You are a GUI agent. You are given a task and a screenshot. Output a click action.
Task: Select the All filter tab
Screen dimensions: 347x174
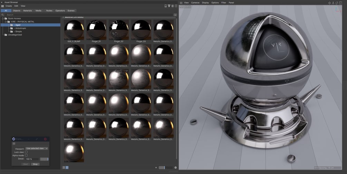click(x=6, y=11)
